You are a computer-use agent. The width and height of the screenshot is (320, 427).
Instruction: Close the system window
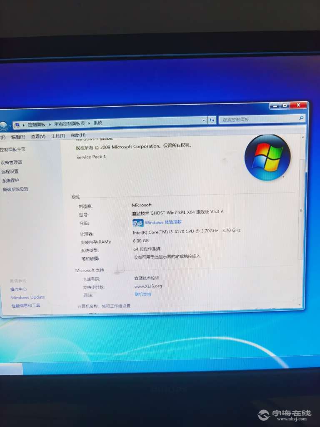tap(298, 105)
